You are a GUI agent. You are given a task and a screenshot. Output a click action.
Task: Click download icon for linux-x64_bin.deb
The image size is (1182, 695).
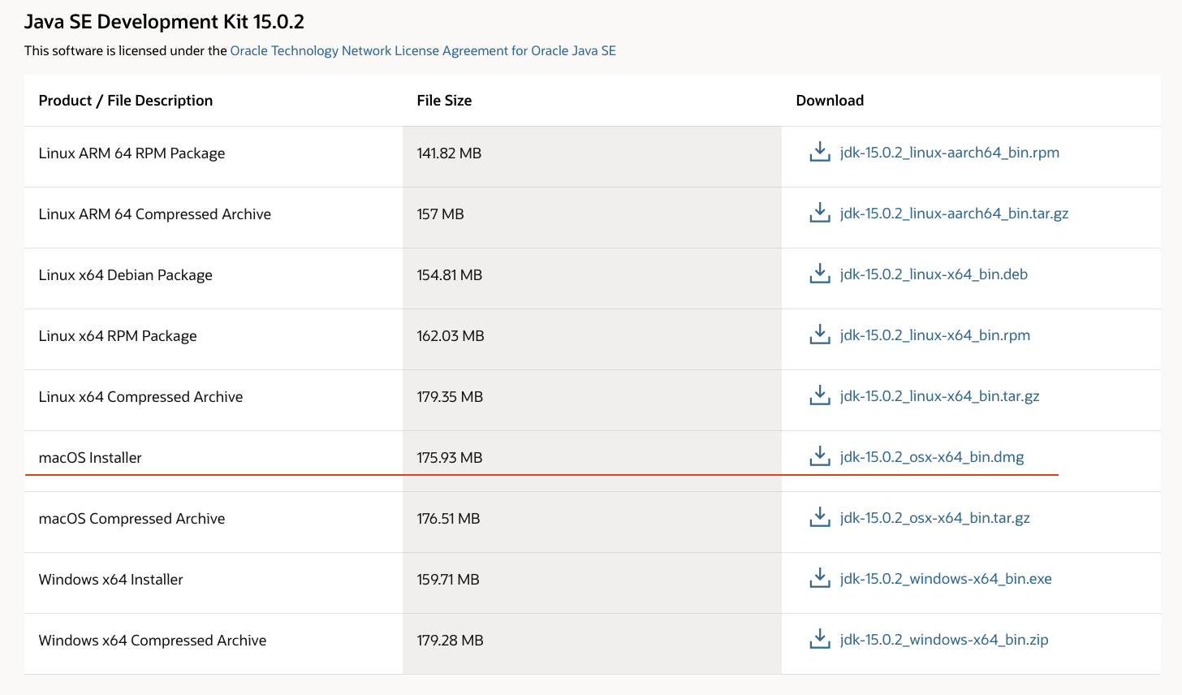click(820, 274)
